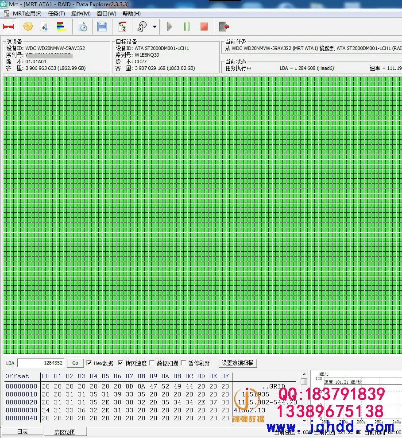Switch to the 扇区位图 tab
Image resolution: width=402 pixels, height=438 pixels.
pyautogui.click(x=65, y=432)
